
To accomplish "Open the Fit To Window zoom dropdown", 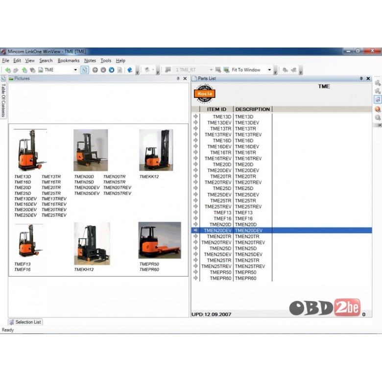I will point(269,70).
